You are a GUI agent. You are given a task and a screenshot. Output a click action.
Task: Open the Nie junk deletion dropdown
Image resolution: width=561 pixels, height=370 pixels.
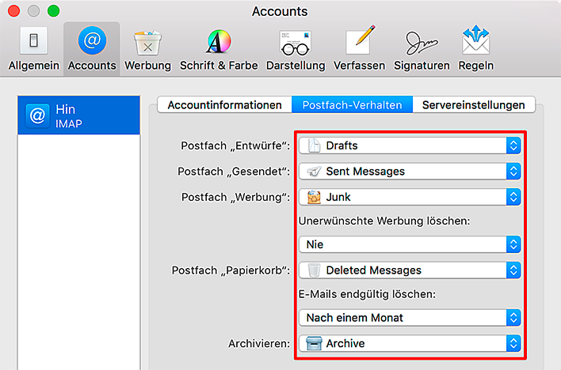pyautogui.click(x=410, y=244)
